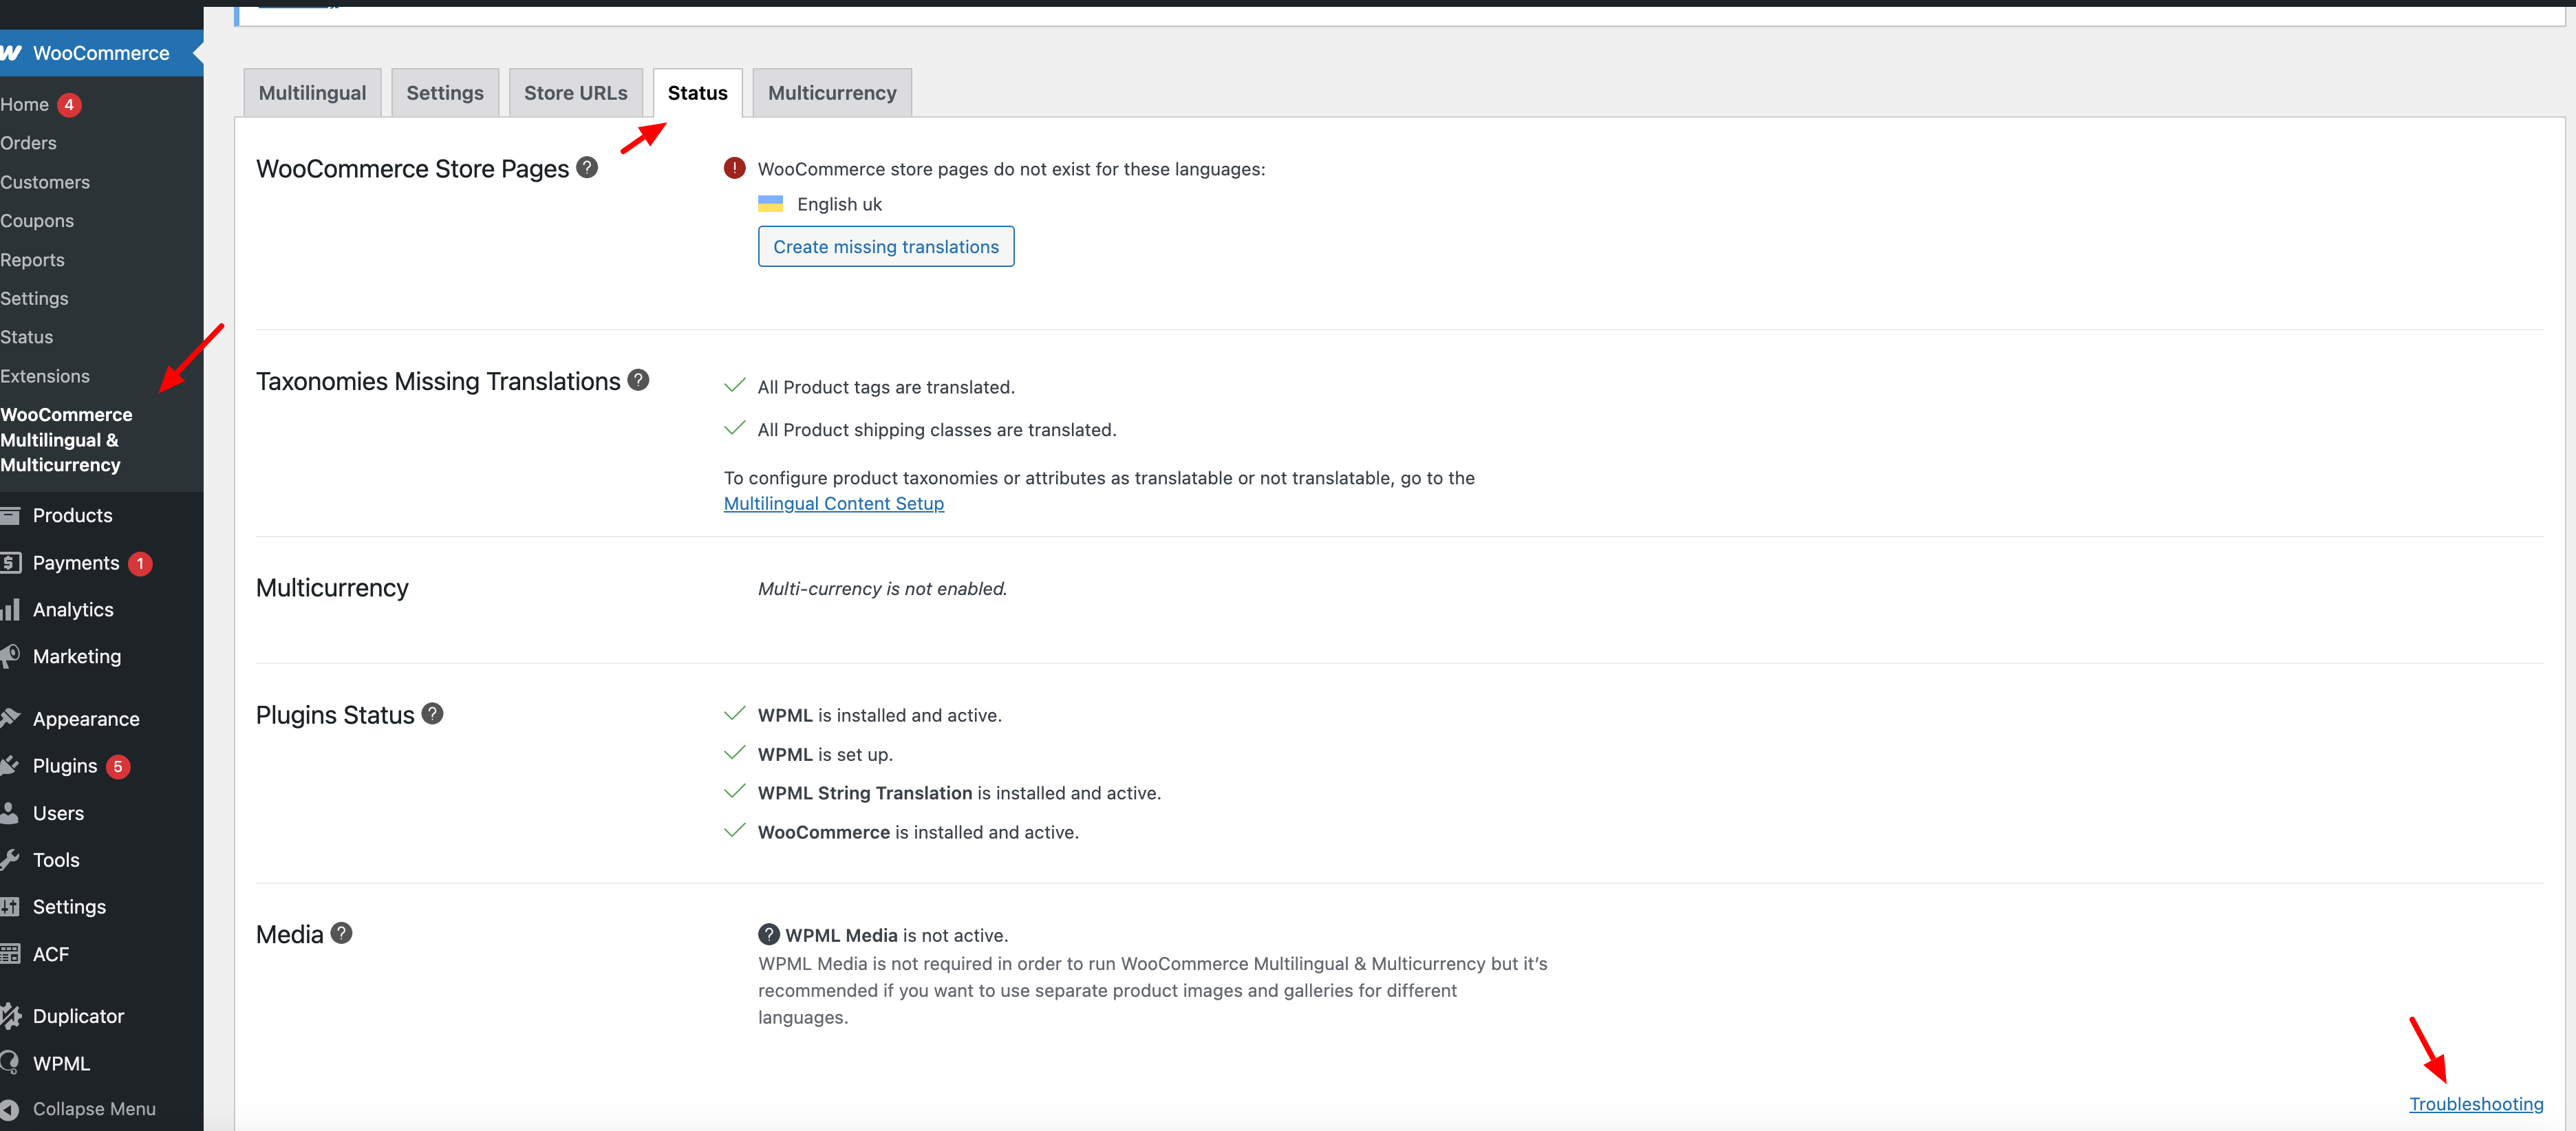
Task: Open the Store URLs tab
Action: click(x=576, y=93)
